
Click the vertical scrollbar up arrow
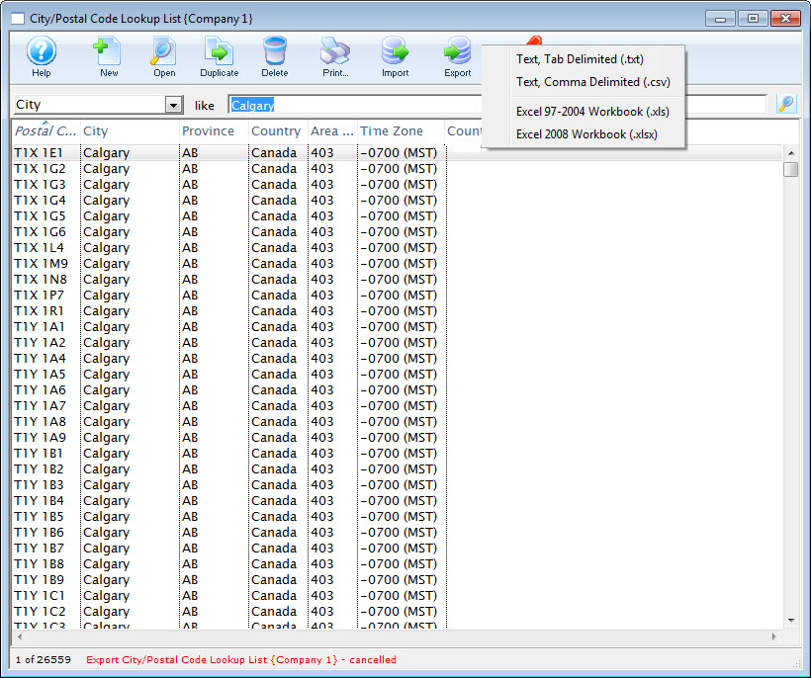pos(791,153)
